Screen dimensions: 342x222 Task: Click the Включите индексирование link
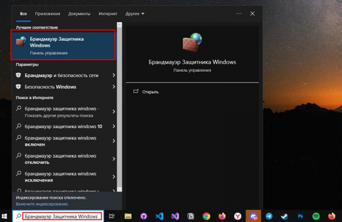click(42, 204)
